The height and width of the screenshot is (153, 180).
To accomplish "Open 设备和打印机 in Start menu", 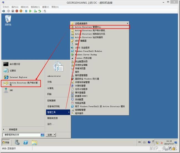I will (58, 106).
